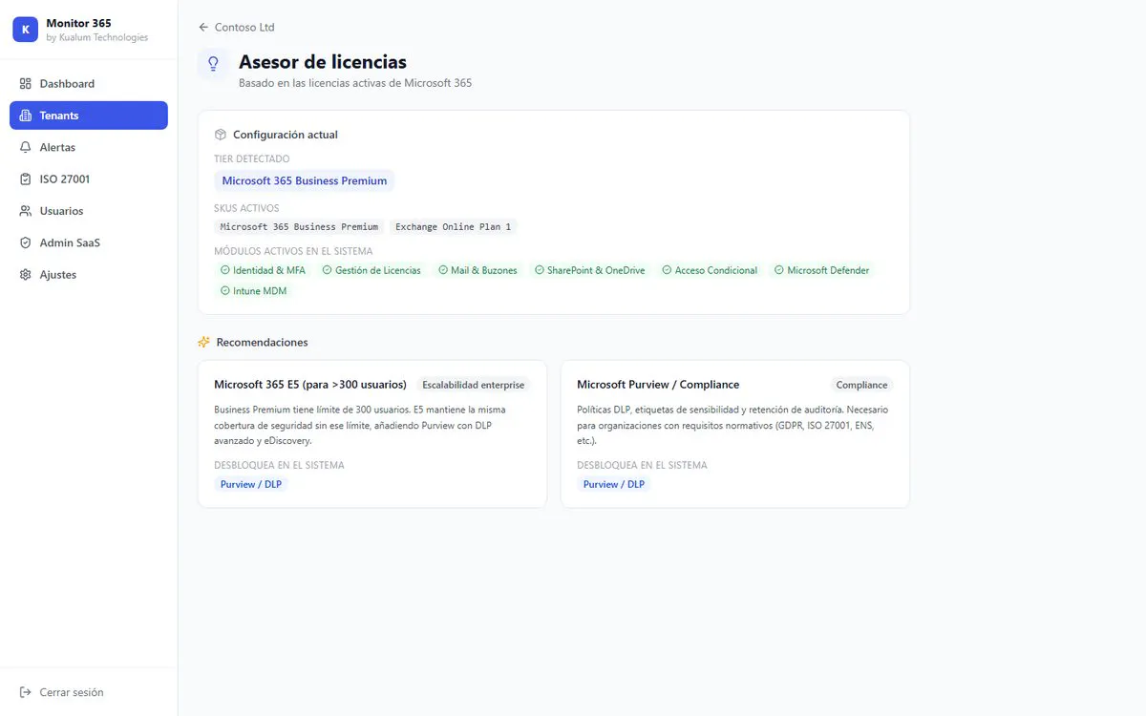Click Purview / DLP in the E5 card
Viewport: 1146px width, 716px height.
coord(251,484)
